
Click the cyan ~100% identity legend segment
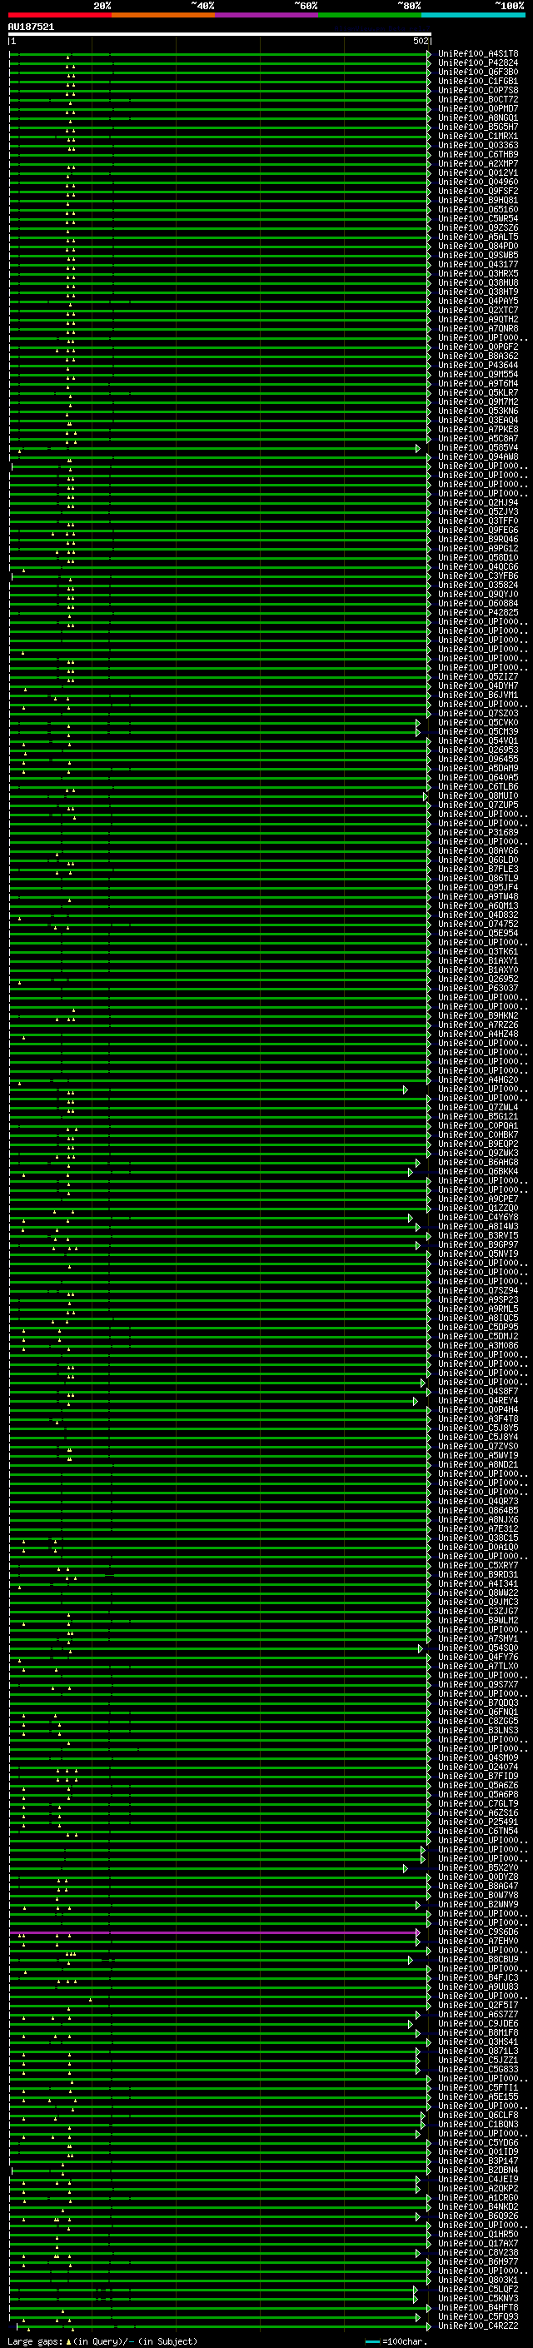click(x=474, y=16)
